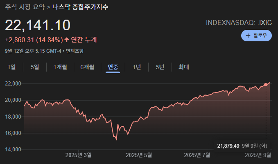The height and width of the screenshot is (164, 278).
Task: Click the 나스닥 종합주가지수 title
Action: click(x=80, y=7)
